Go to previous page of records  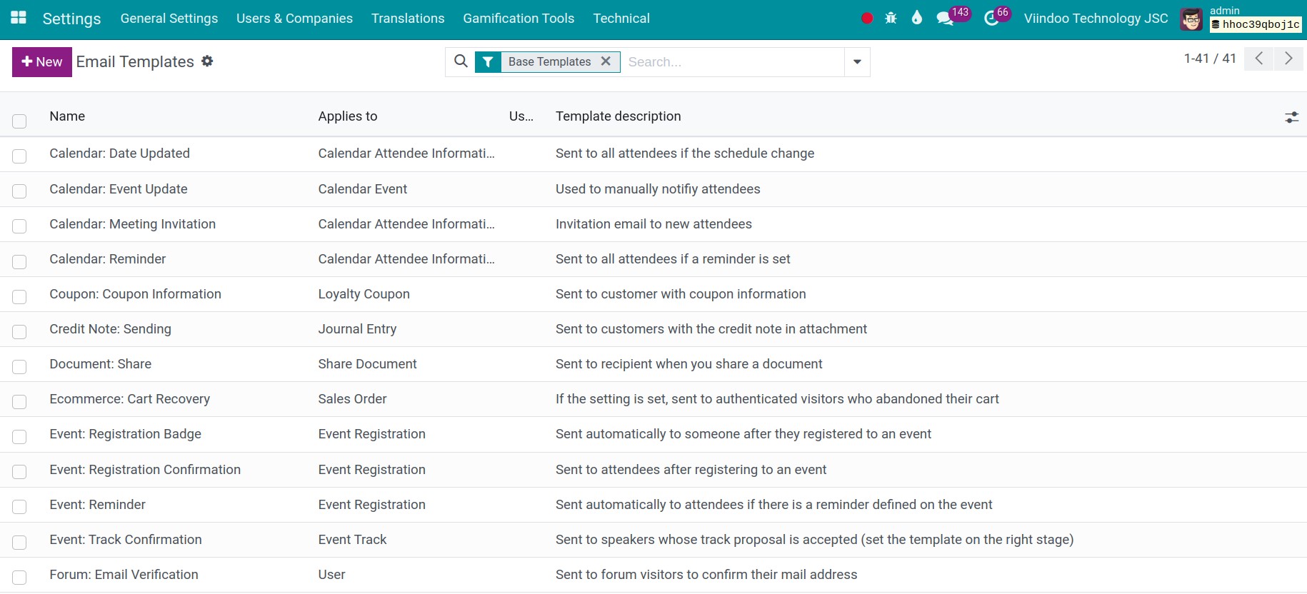click(x=1259, y=59)
